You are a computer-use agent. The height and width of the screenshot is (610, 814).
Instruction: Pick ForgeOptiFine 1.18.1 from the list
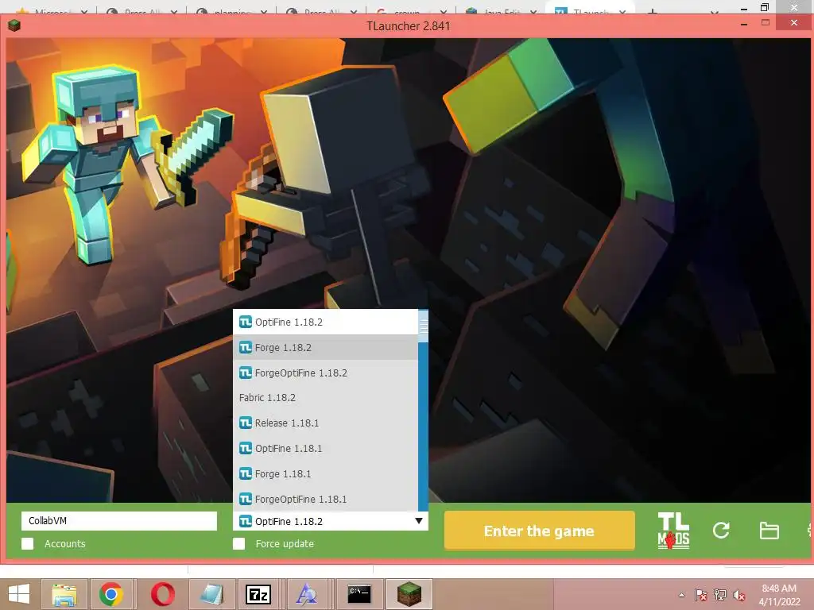325,499
